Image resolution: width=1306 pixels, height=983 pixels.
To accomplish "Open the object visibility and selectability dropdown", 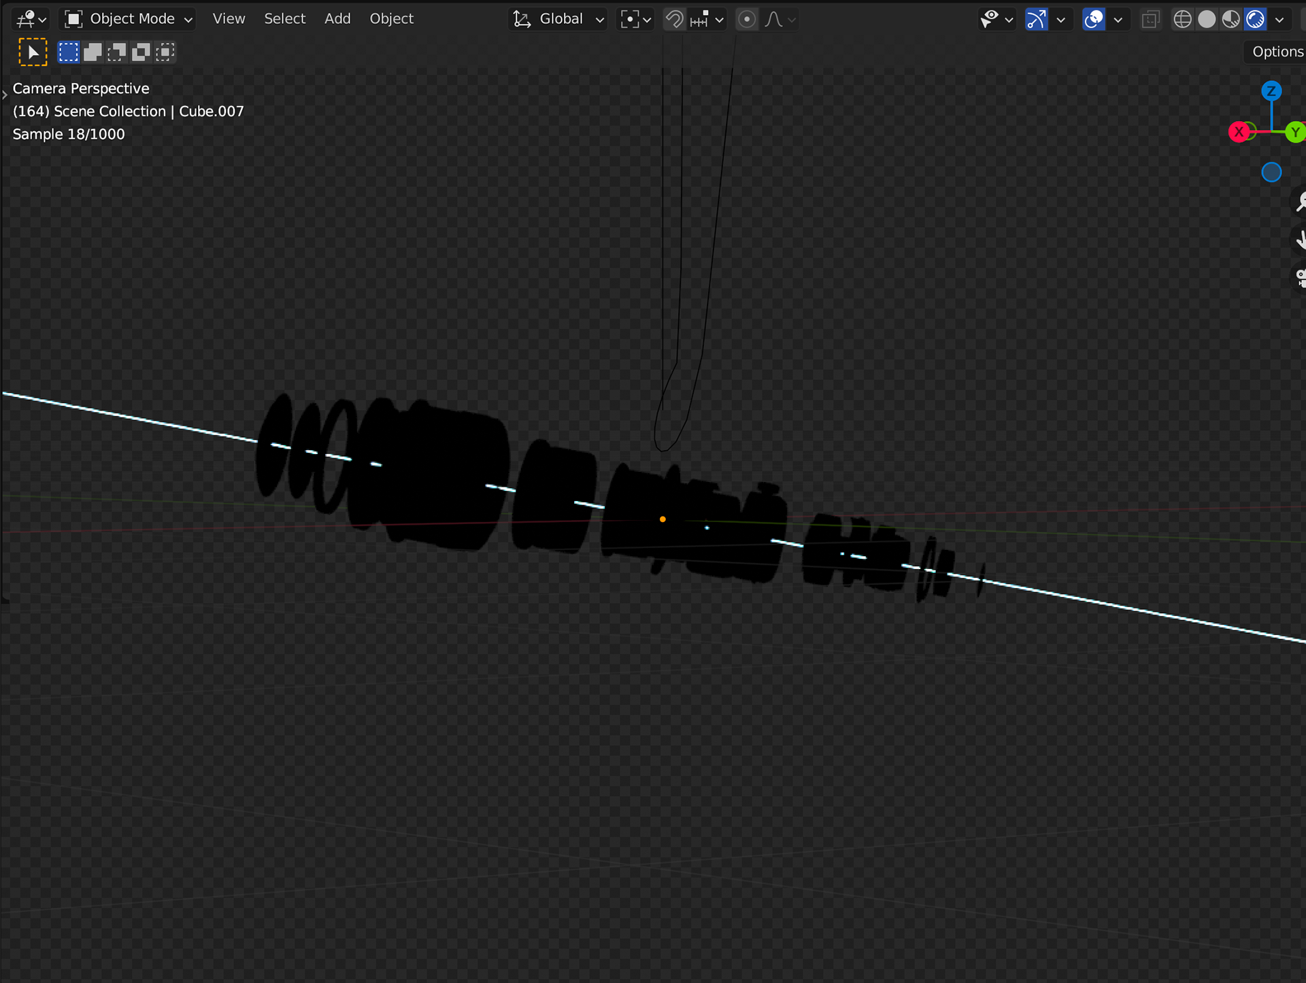I will coord(997,19).
